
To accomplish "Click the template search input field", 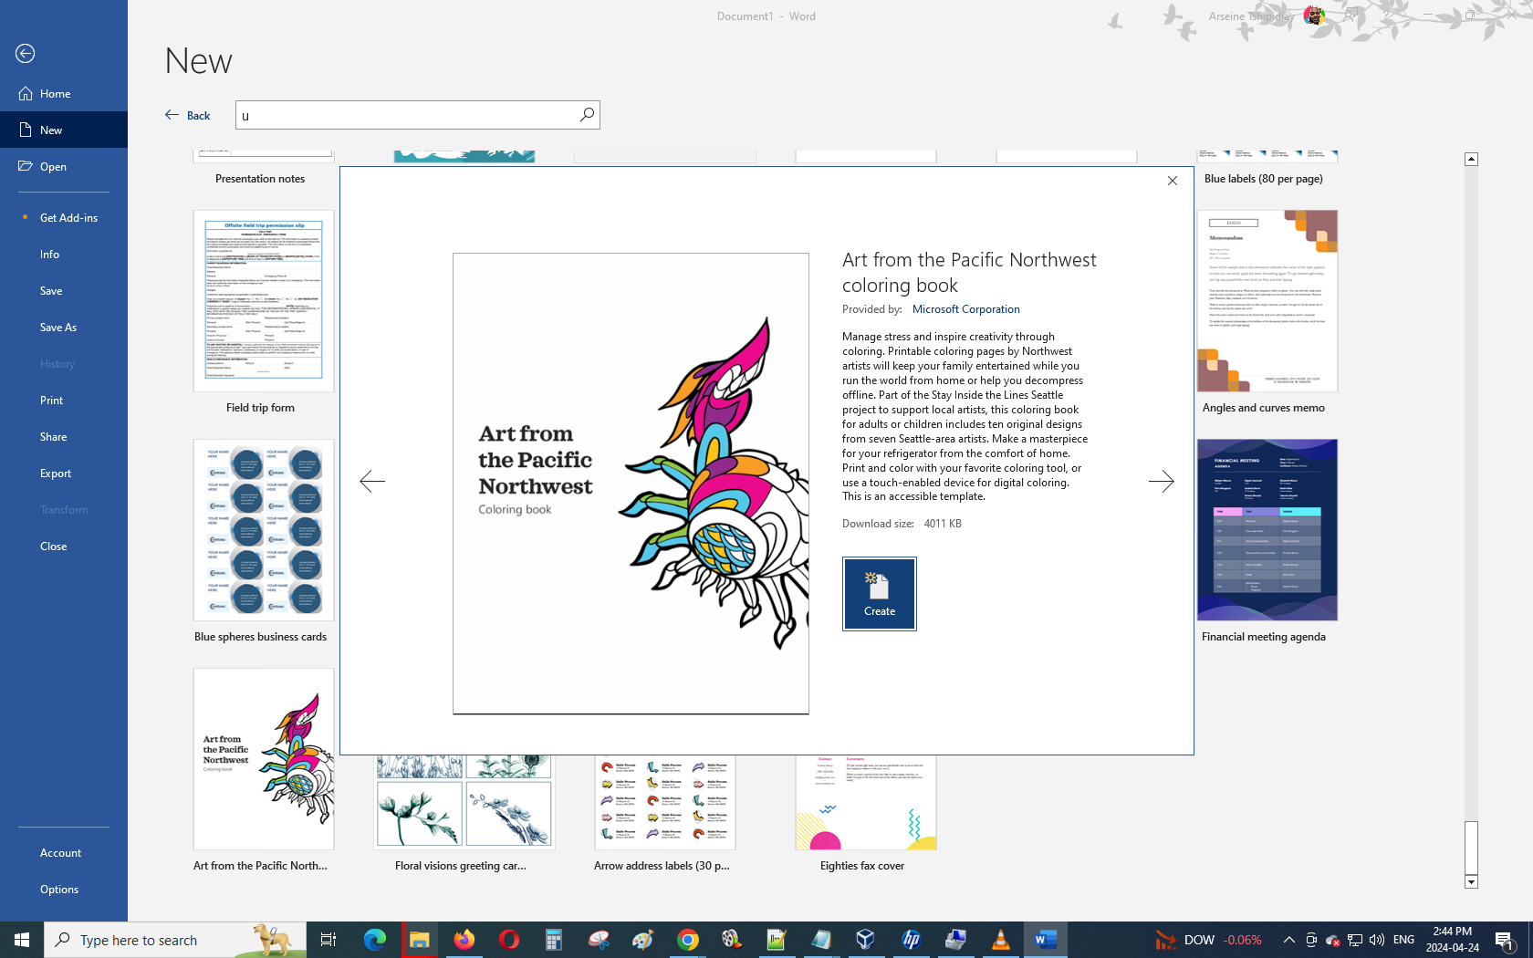I will [406, 115].
